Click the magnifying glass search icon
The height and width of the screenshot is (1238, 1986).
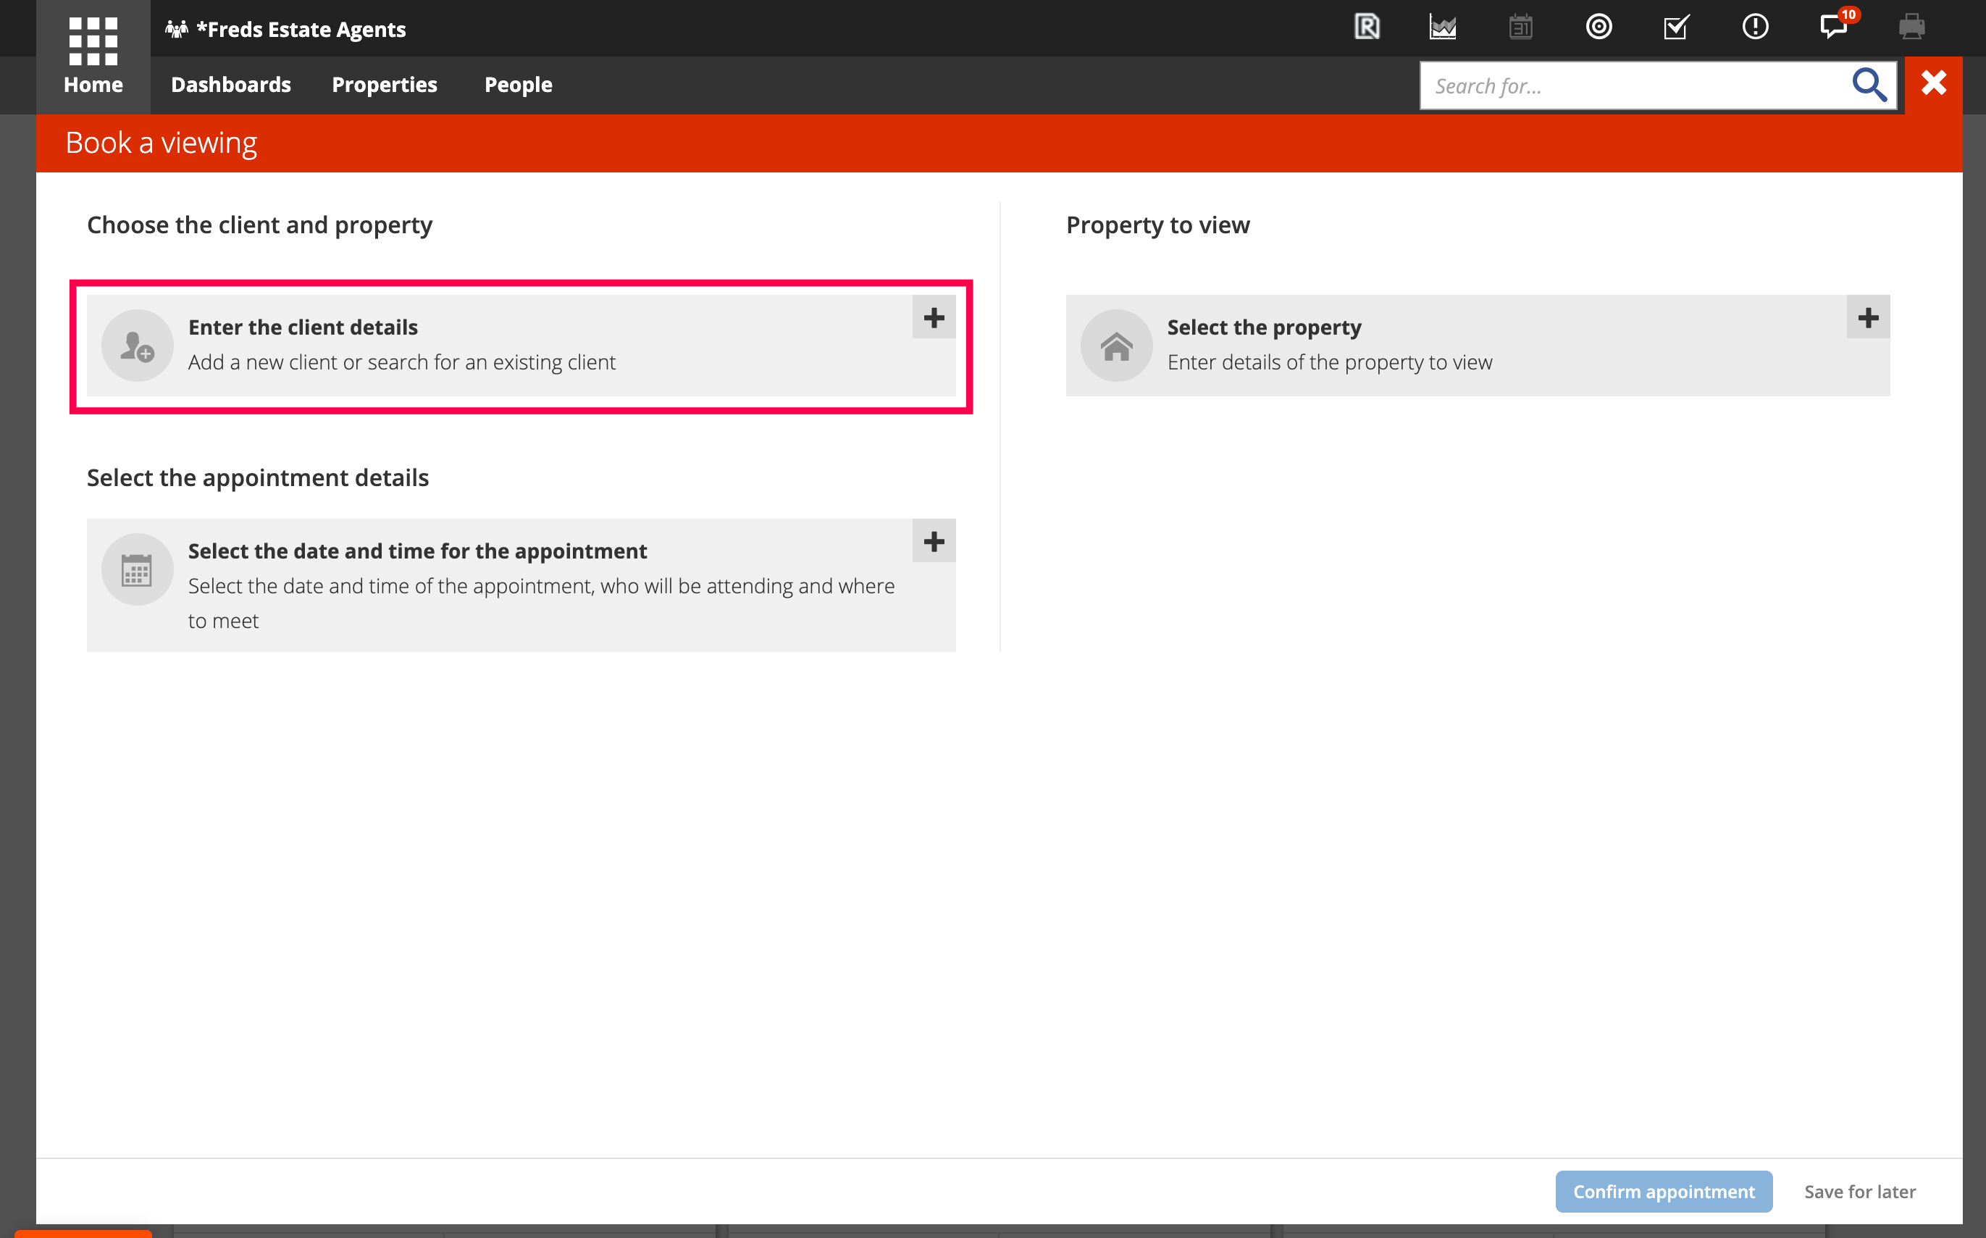1869,84
